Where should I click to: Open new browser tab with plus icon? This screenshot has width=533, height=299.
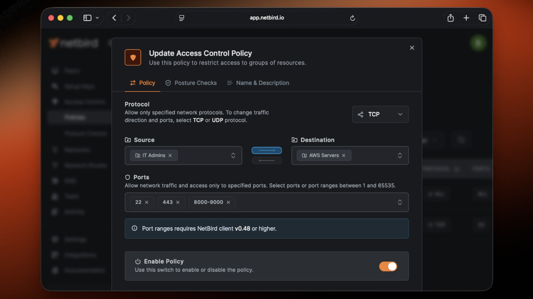466,18
